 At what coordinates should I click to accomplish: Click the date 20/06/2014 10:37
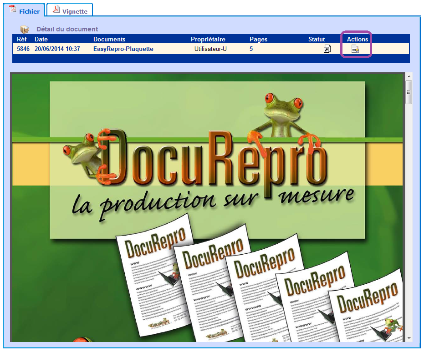click(x=57, y=49)
